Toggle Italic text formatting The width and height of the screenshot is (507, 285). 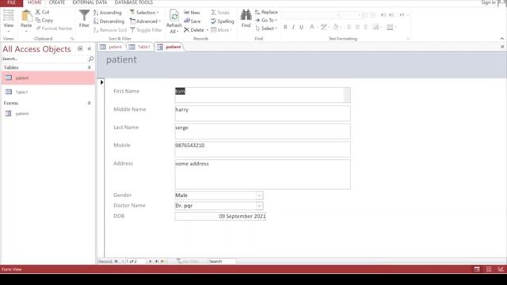(293, 27)
